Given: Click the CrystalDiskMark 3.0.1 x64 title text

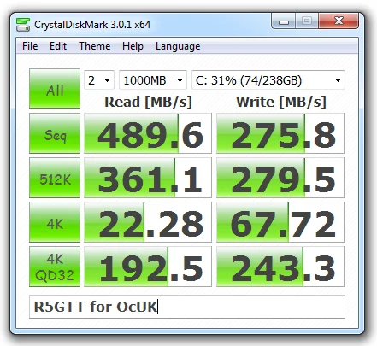Looking at the screenshot, I should [x=92, y=25].
